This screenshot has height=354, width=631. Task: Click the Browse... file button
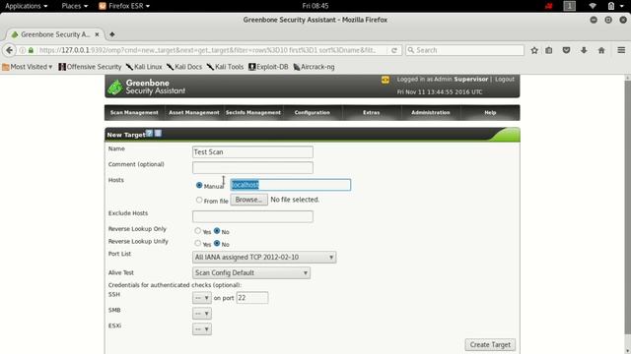point(249,200)
